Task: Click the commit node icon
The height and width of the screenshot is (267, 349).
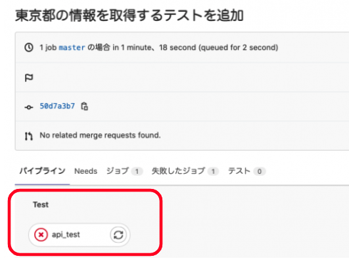Action: click(x=29, y=108)
